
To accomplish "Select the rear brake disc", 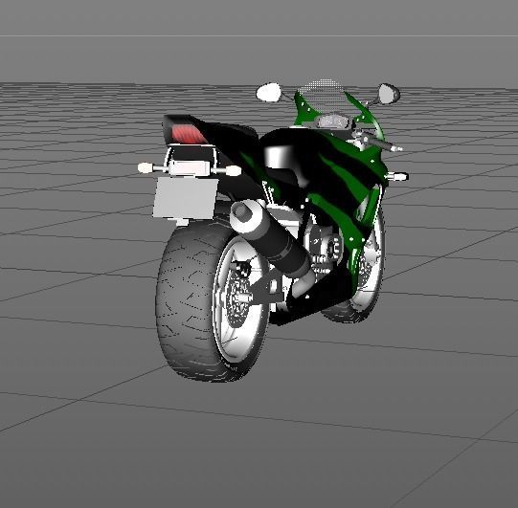I will pos(237,299).
